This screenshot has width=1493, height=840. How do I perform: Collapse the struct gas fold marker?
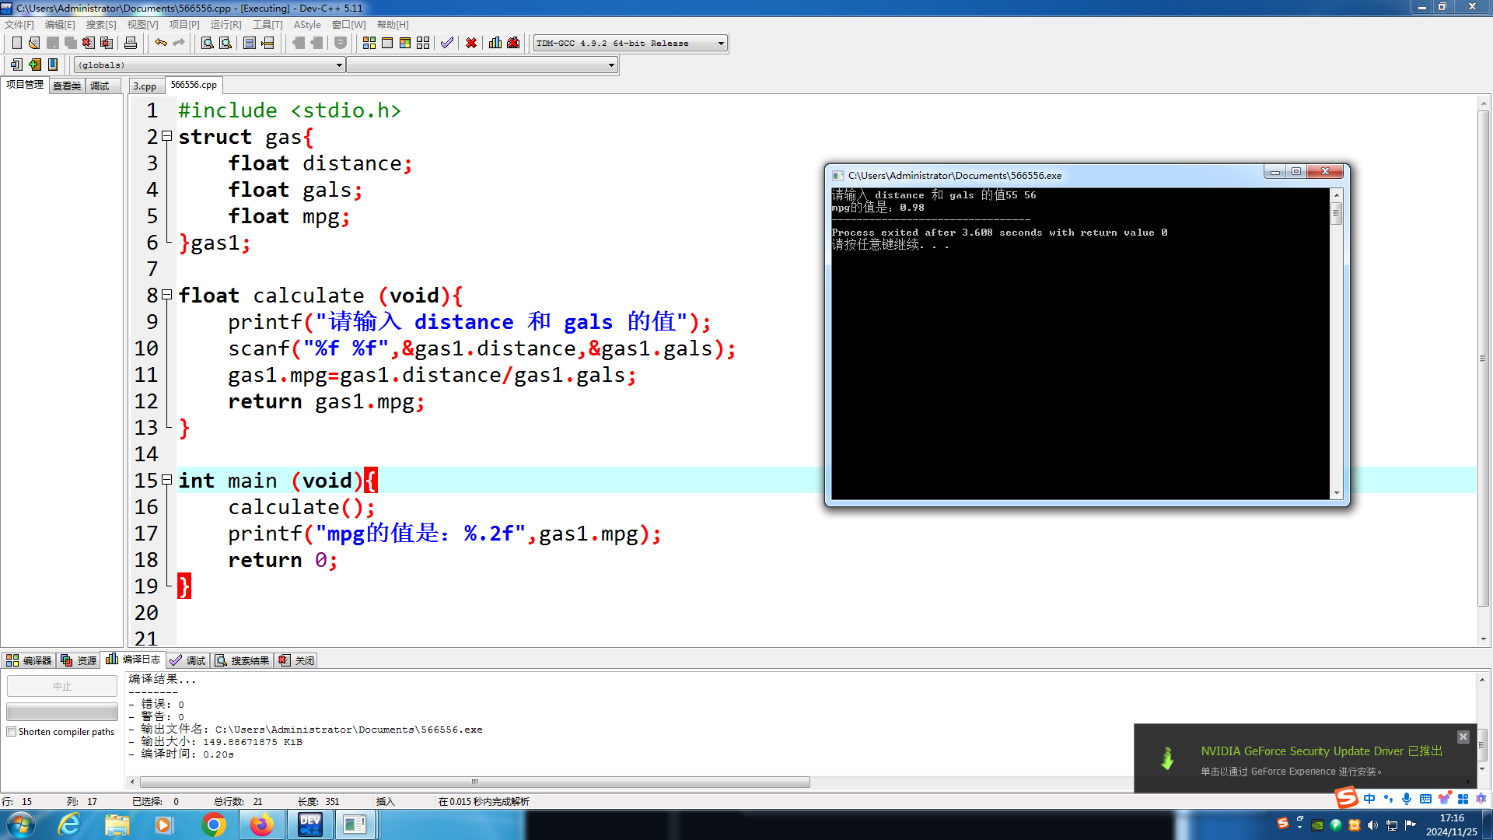(166, 136)
